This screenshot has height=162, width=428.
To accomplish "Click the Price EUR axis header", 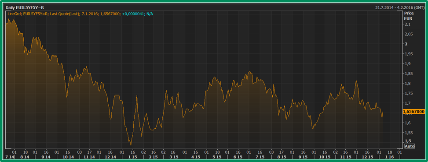I will pos(409,16).
